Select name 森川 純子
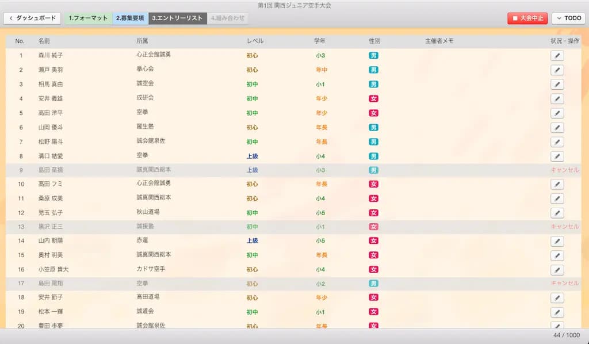Screen dimensions: 589x344 click(x=51, y=56)
